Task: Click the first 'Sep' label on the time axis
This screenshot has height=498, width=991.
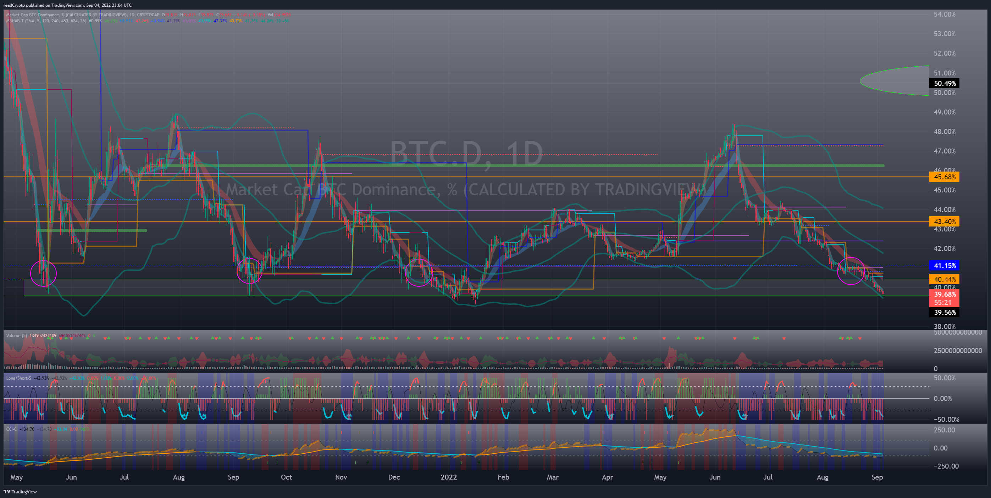Action: pos(233,477)
